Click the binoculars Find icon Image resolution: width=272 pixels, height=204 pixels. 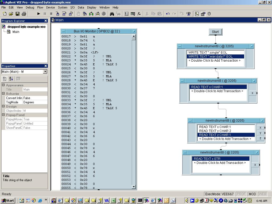[x=112, y=14]
